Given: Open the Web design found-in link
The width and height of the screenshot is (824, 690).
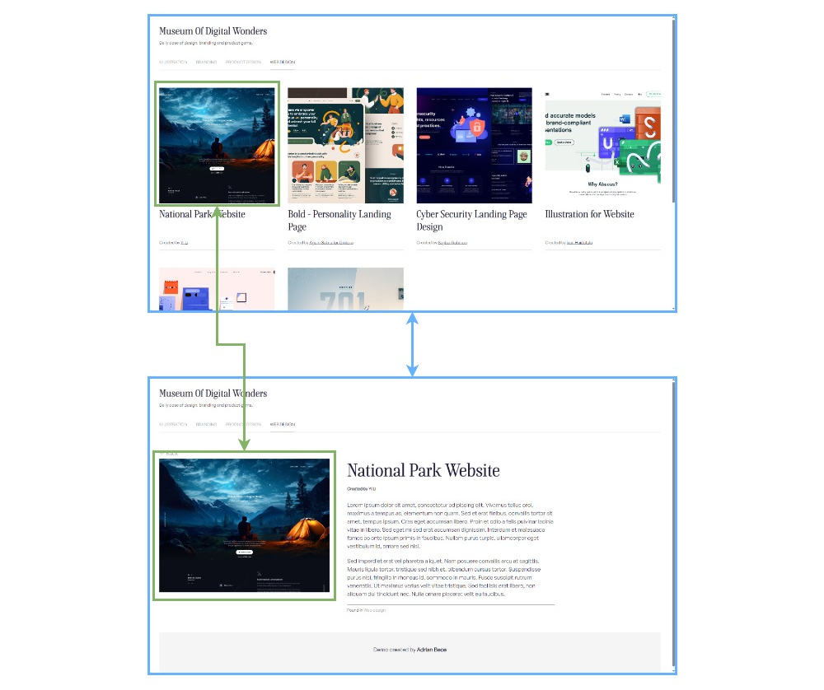Looking at the screenshot, I should (375, 610).
